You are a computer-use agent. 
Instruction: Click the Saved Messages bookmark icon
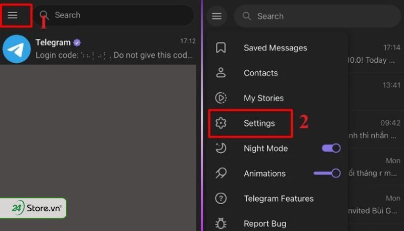[x=221, y=48]
